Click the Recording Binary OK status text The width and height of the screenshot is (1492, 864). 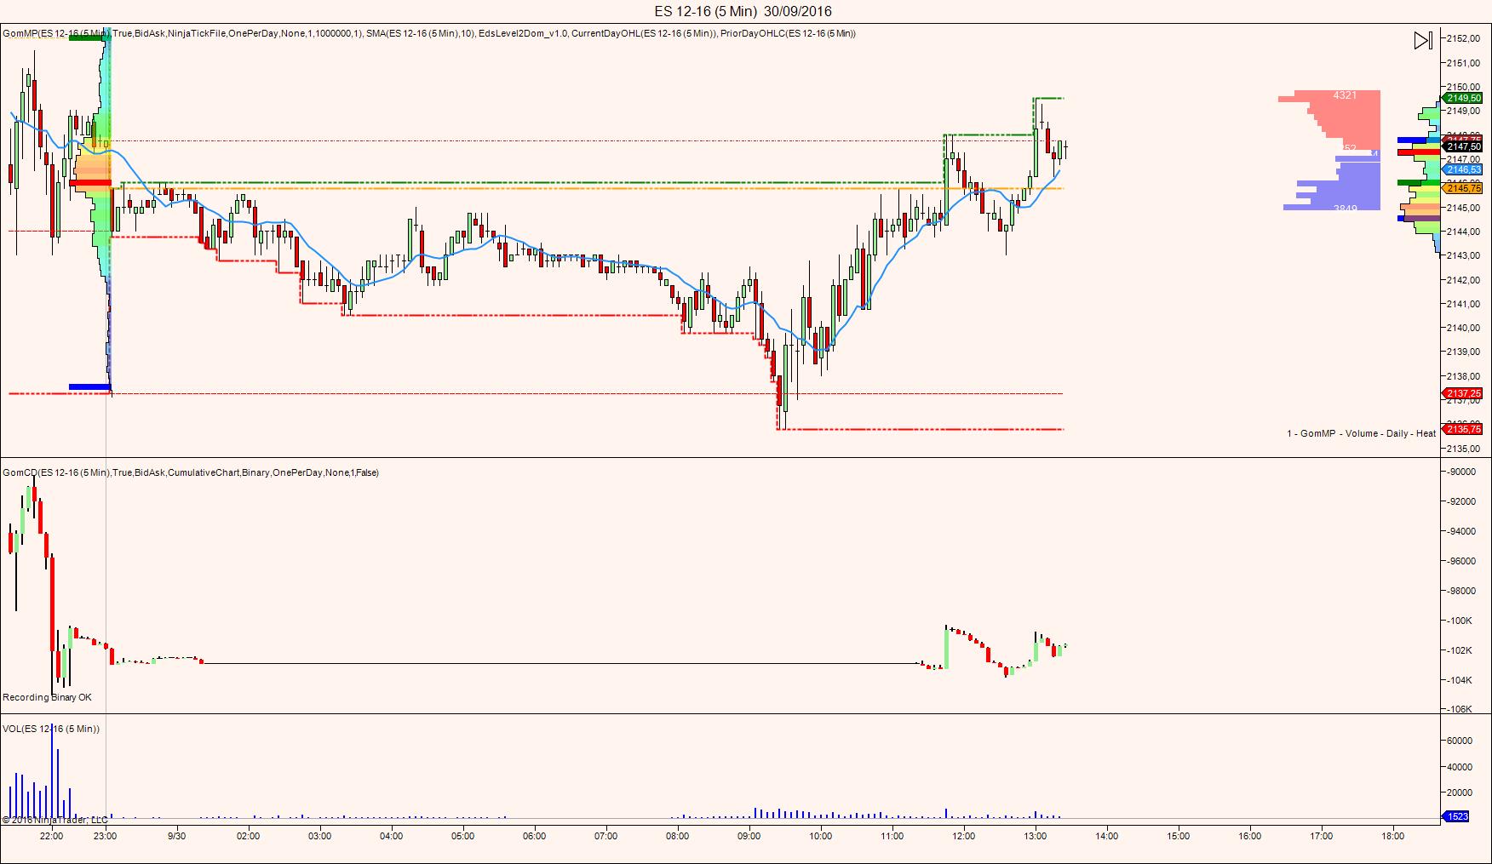pyautogui.click(x=47, y=697)
